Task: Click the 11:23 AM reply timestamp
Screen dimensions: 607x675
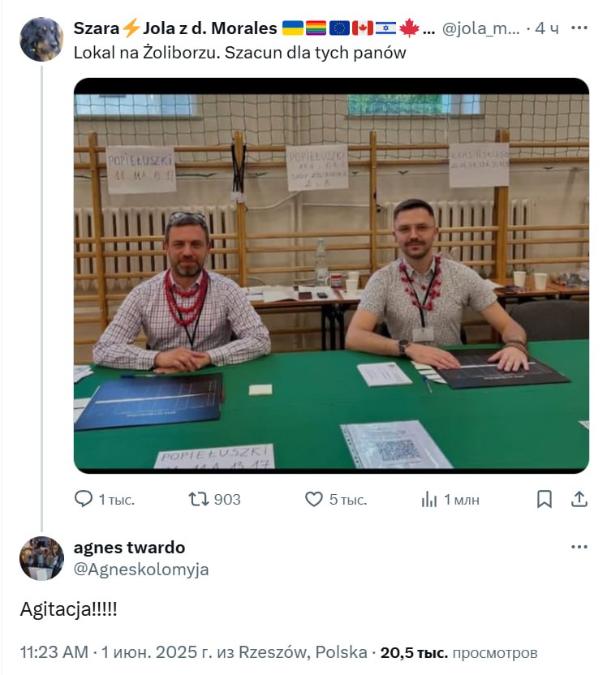Action: point(54,652)
